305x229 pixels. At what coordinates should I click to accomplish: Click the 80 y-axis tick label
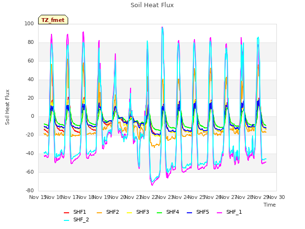[30, 42]
